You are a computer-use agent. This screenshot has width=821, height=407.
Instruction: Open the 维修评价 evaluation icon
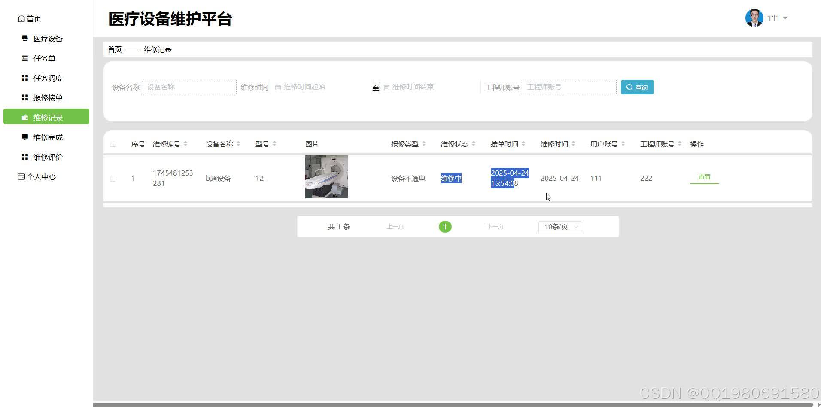pos(24,157)
